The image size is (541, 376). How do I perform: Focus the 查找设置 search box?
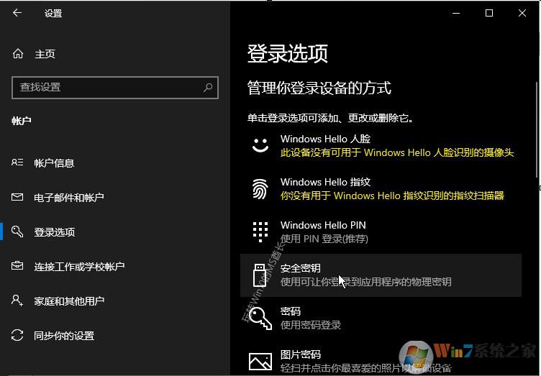115,88
